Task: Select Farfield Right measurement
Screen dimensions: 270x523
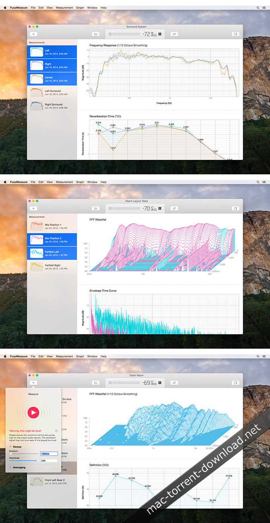Action: tap(52, 267)
